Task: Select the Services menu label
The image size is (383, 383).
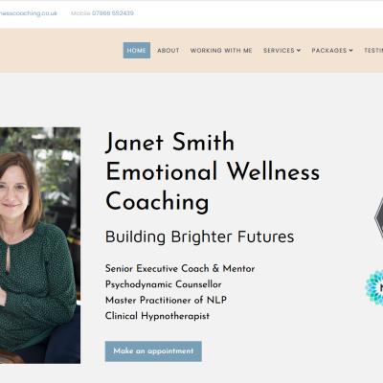Action: (279, 51)
